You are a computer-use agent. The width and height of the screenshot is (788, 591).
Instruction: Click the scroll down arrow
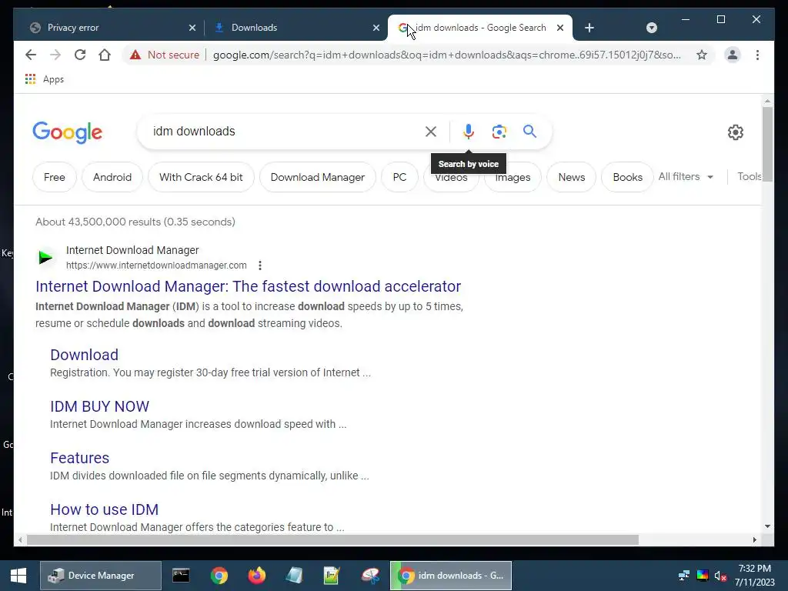pyautogui.click(x=767, y=526)
